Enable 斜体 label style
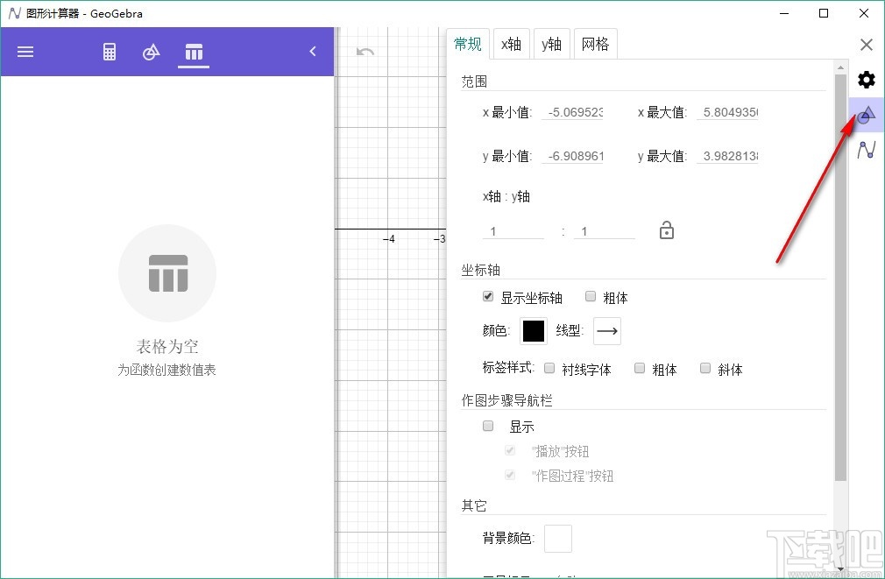This screenshot has width=885, height=579. (705, 369)
